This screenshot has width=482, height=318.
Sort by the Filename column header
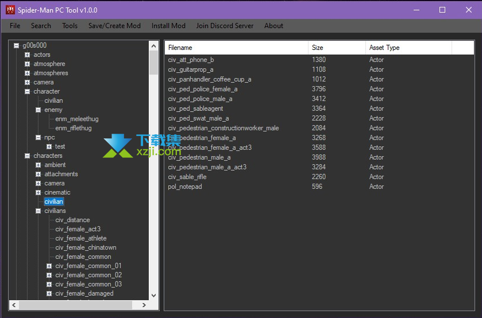tap(236, 48)
